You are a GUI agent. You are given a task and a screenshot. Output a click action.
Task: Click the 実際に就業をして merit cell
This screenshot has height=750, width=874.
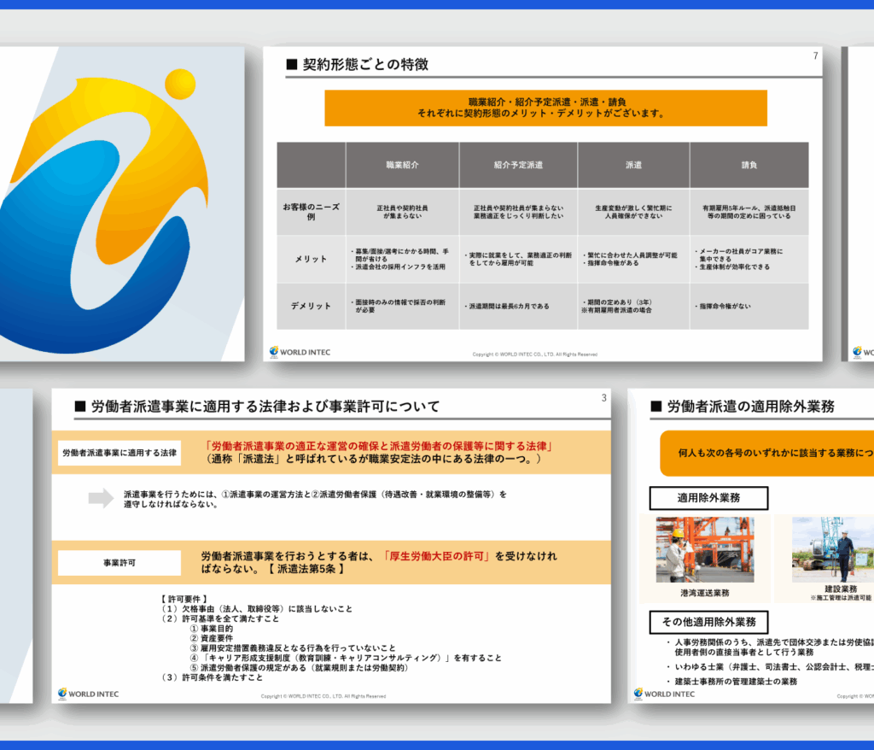pos(518,259)
